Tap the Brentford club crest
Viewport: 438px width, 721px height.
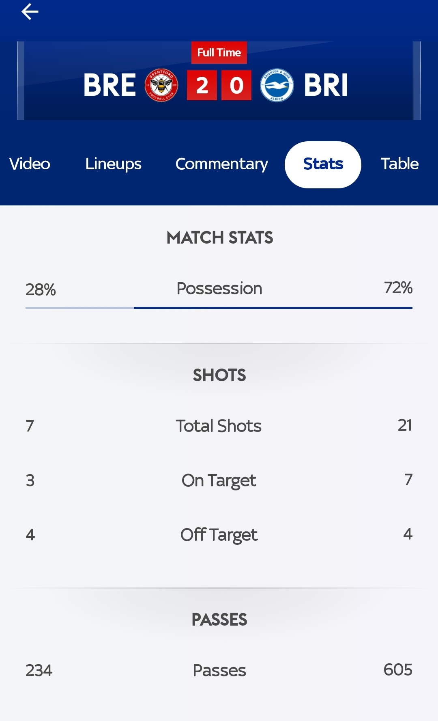coord(161,85)
